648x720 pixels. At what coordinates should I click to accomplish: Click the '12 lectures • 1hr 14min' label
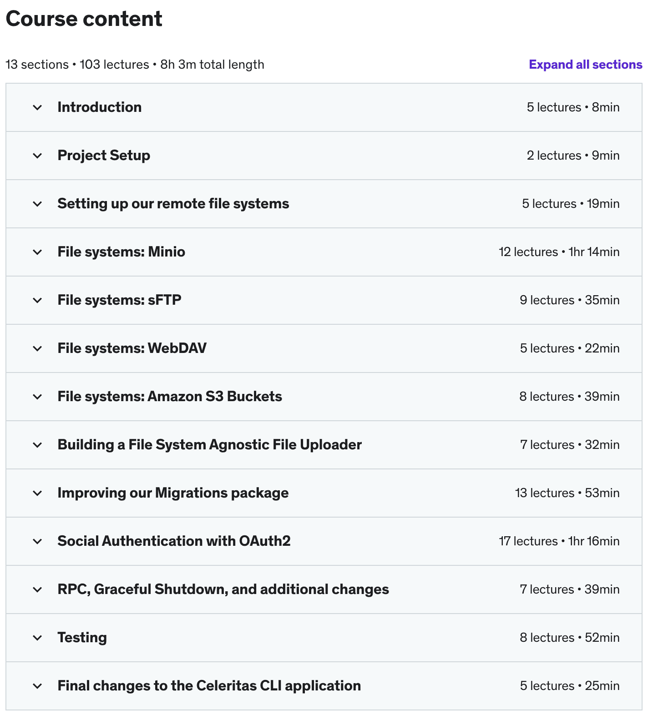[559, 252]
